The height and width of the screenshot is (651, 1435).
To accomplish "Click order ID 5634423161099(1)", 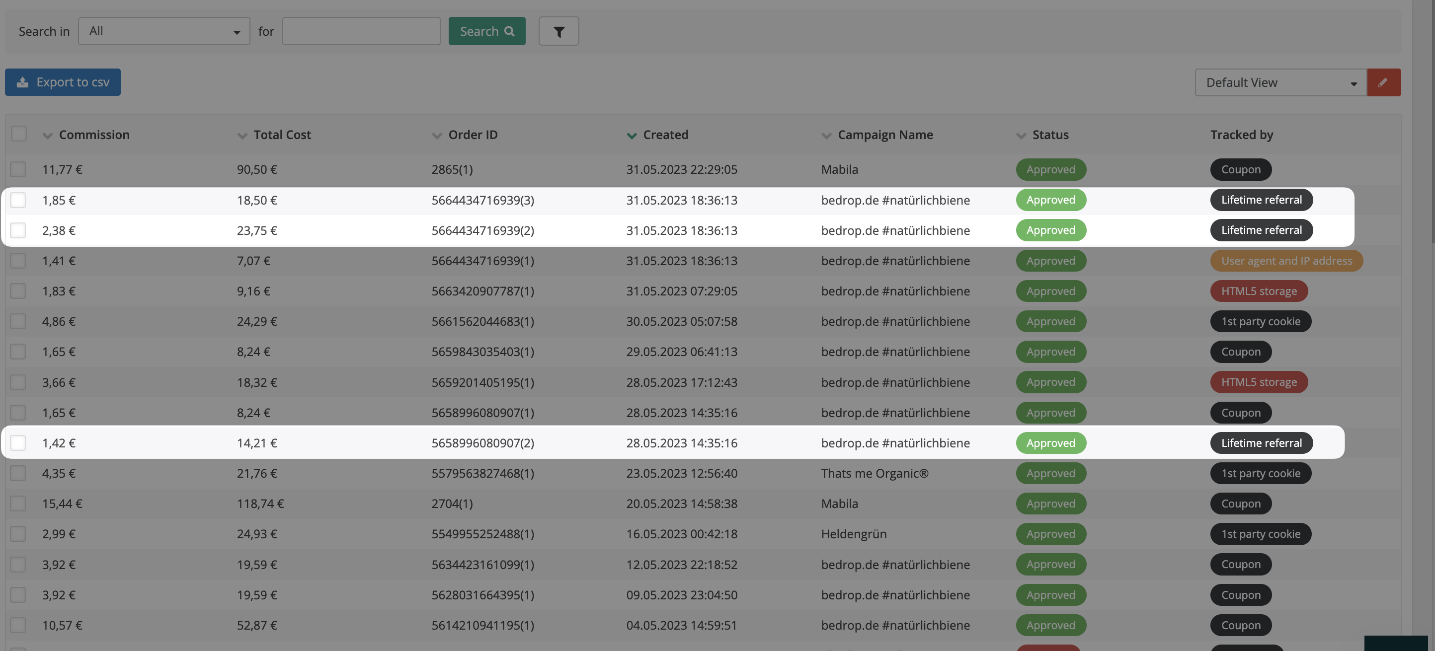I will (482, 565).
